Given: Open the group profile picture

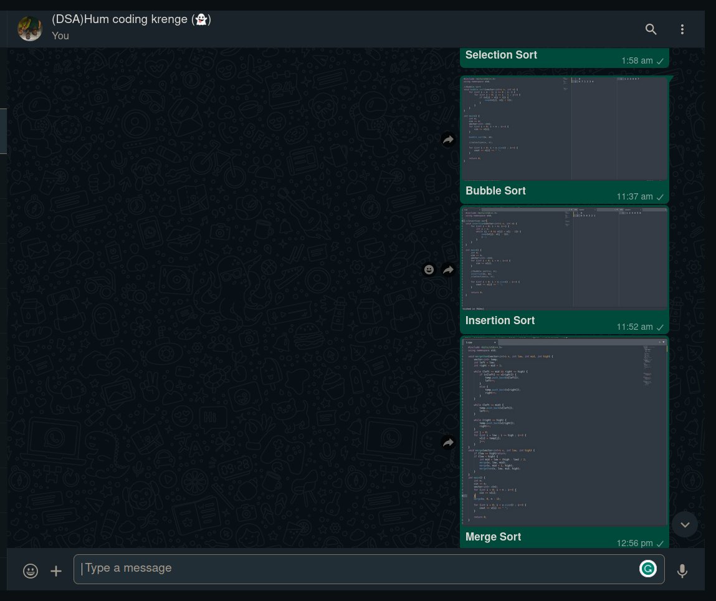Looking at the screenshot, I should click(30, 28).
